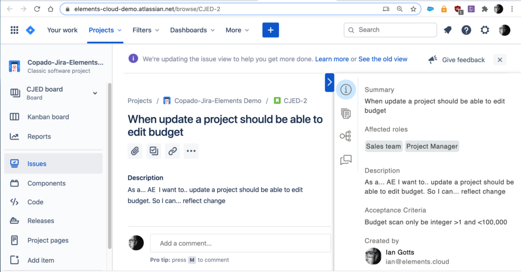
Task: Open the Jira app switcher grid
Action: [14, 30]
